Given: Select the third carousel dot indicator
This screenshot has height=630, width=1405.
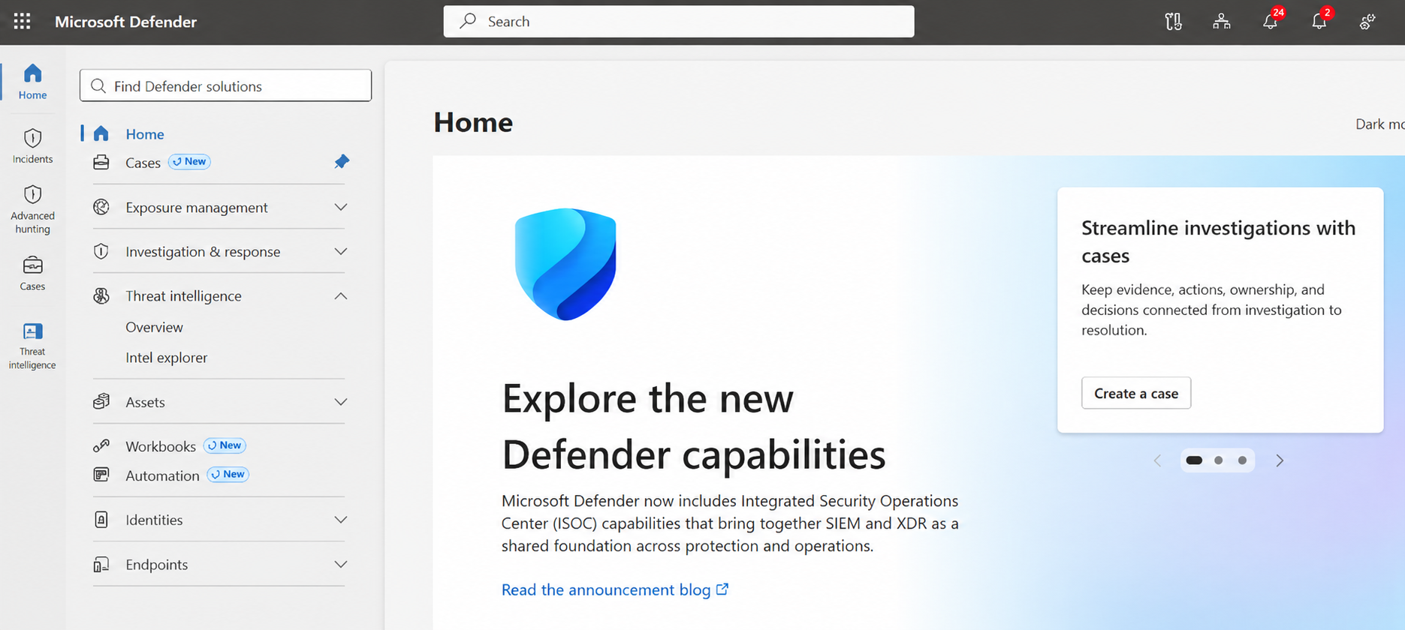Looking at the screenshot, I should tap(1243, 460).
